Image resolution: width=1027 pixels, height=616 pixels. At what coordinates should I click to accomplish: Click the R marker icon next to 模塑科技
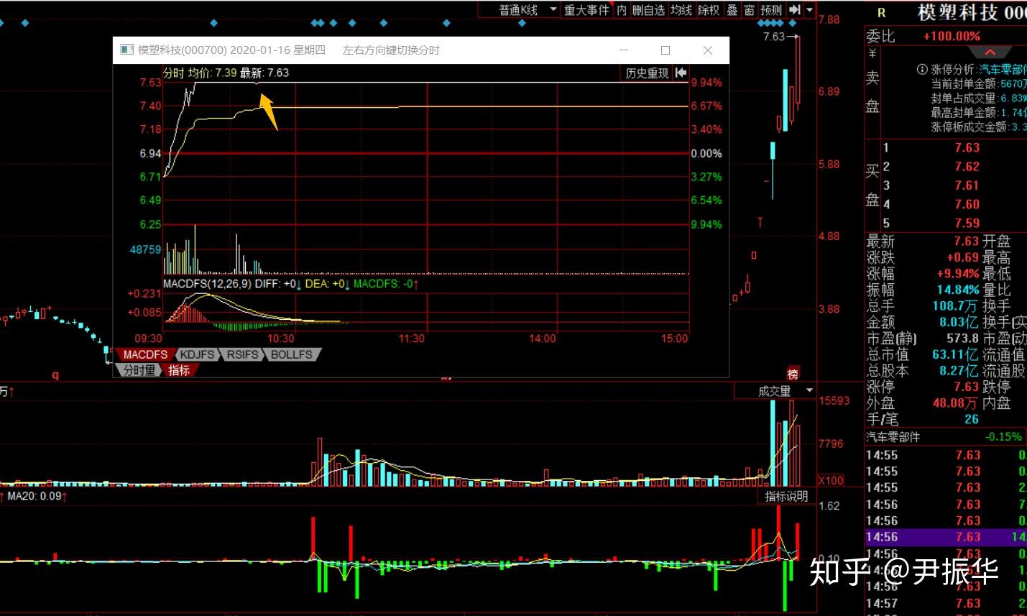coord(882,13)
